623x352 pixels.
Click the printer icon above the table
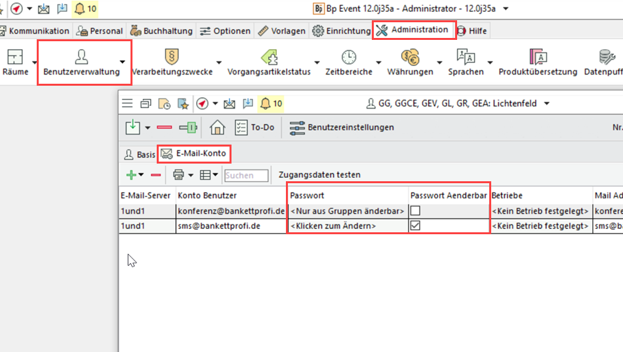178,175
